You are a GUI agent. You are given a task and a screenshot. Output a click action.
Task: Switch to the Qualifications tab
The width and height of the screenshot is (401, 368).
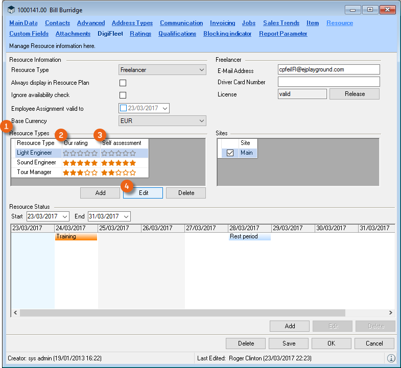[x=177, y=34]
